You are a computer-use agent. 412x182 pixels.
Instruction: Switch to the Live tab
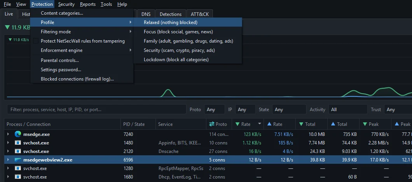click(x=9, y=14)
